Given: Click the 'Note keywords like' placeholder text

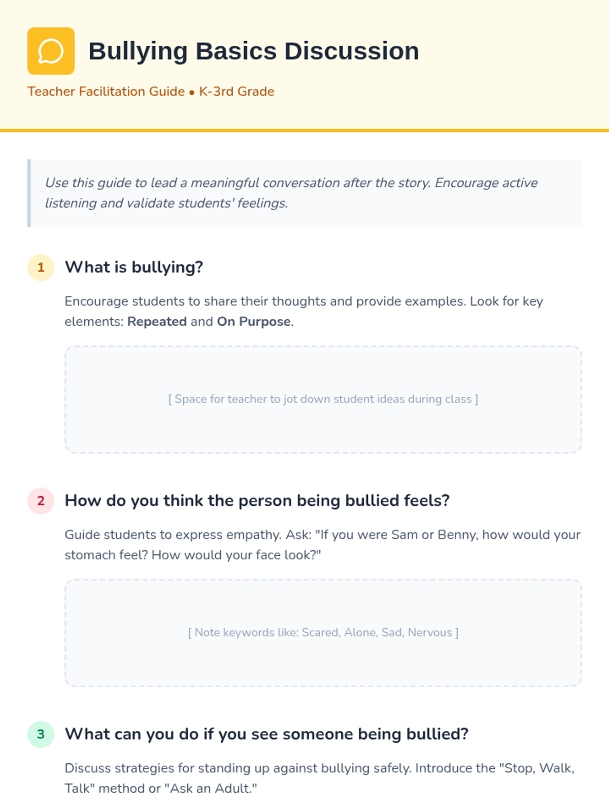Looking at the screenshot, I should pos(323,633).
